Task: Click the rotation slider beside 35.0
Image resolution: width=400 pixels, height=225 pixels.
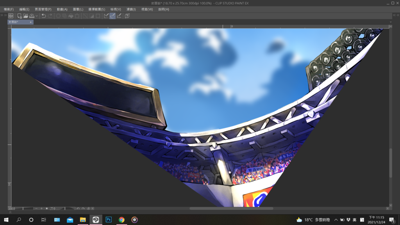Action: [66, 209]
